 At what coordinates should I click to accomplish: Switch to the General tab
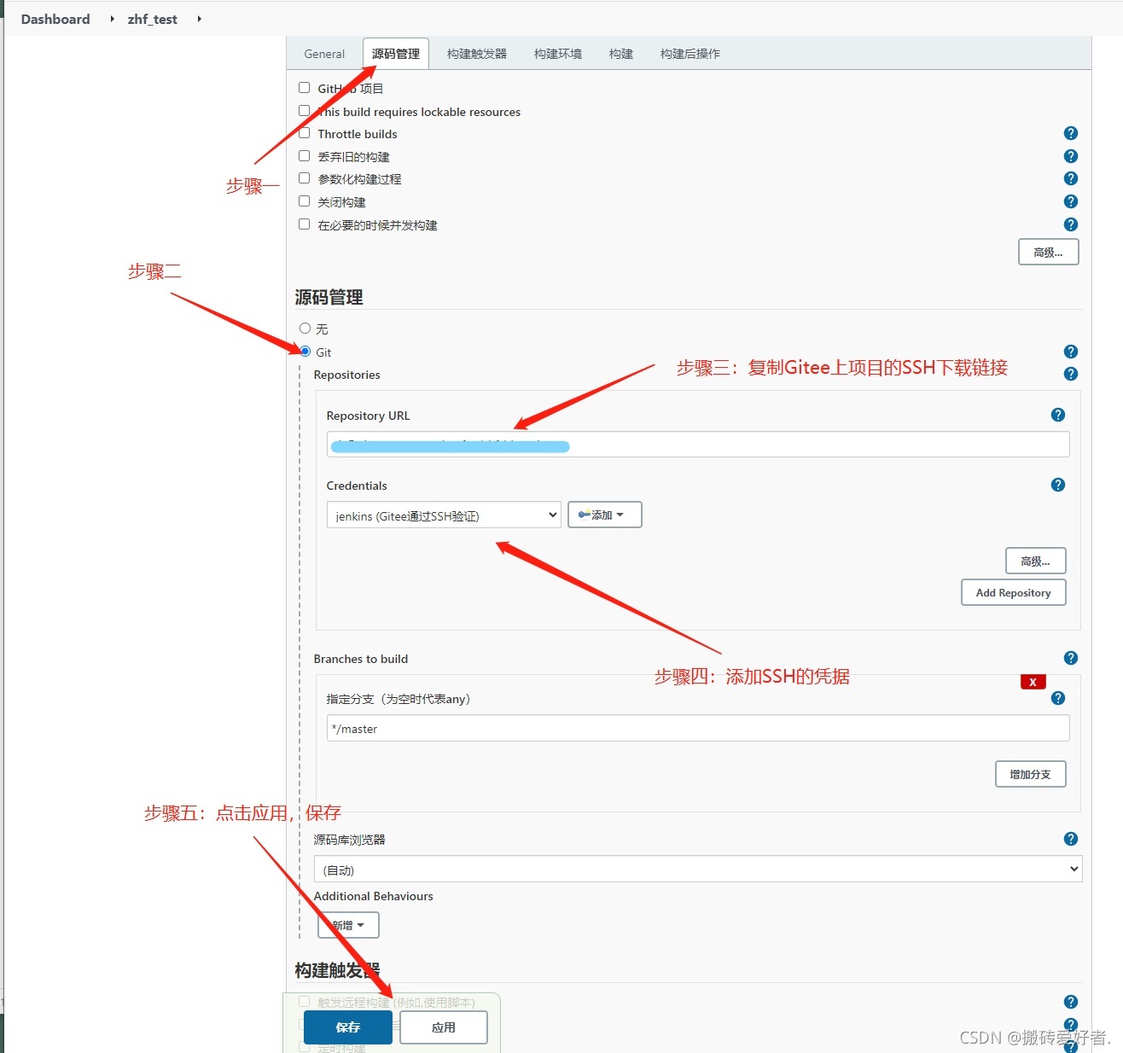pyautogui.click(x=324, y=54)
